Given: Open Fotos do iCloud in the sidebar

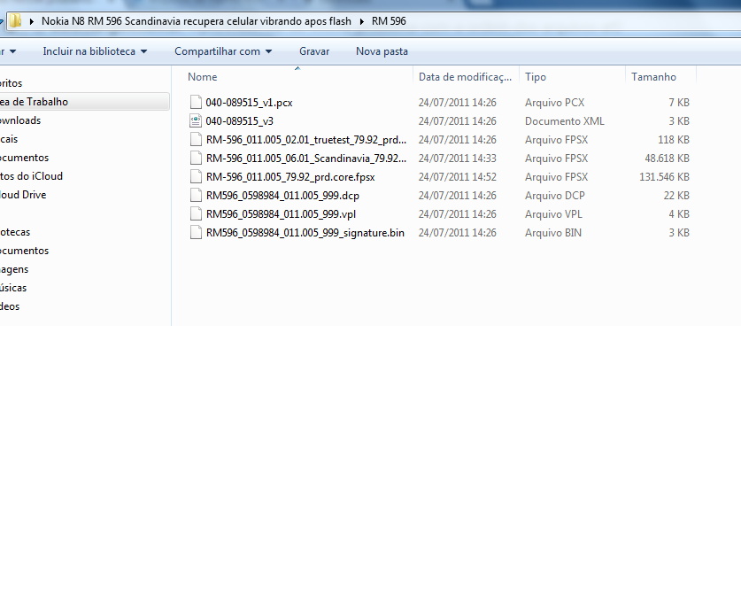Looking at the screenshot, I should coord(31,176).
